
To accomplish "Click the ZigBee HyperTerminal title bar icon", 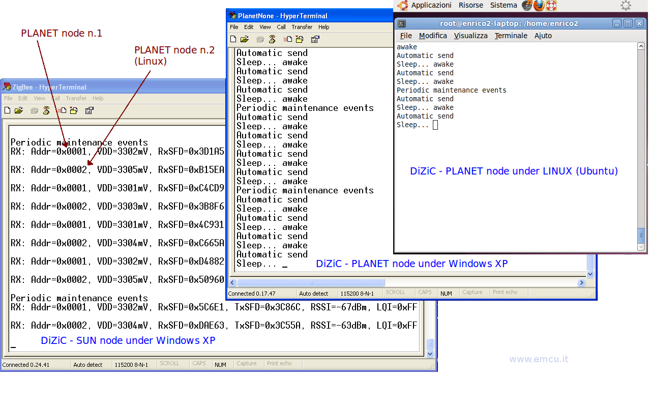I will pyautogui.click(x=7, y=86).
